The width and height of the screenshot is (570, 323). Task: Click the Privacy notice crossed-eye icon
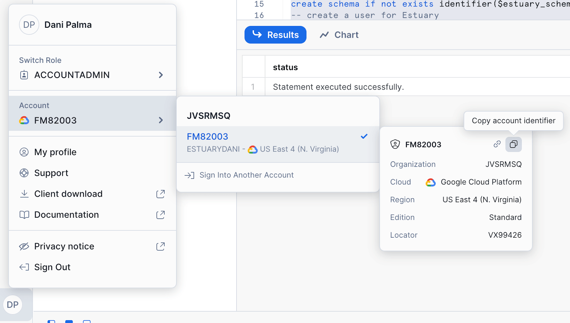click(24, 246)
